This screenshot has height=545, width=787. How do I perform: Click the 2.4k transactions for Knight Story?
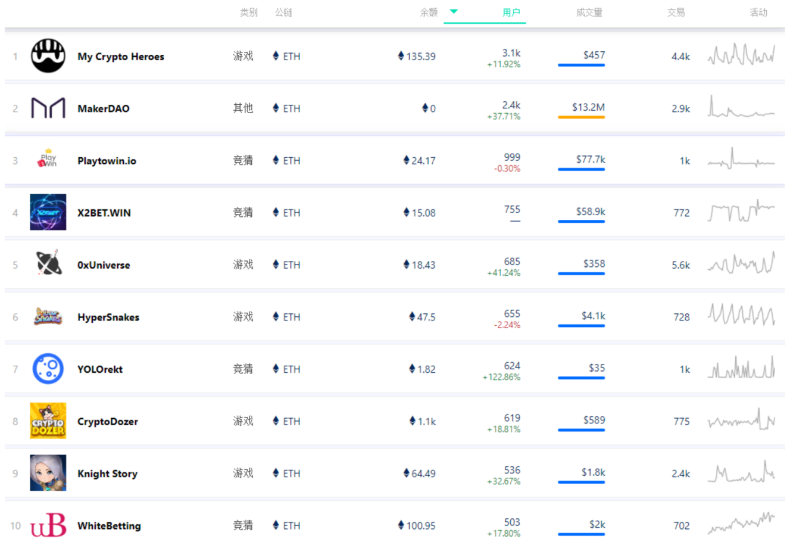(680, 474)
